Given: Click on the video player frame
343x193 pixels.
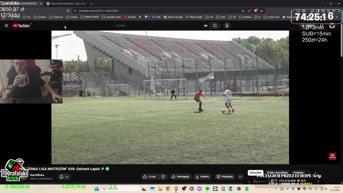Looking at the screenshot, I should click(170, 97).
